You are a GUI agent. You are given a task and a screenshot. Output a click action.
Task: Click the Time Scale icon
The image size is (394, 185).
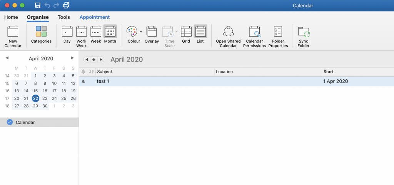168,32
